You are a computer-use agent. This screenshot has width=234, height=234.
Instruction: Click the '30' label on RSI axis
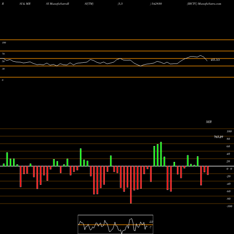[3, 69]
